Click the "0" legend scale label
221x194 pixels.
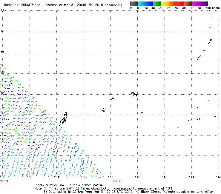[131, 8]
